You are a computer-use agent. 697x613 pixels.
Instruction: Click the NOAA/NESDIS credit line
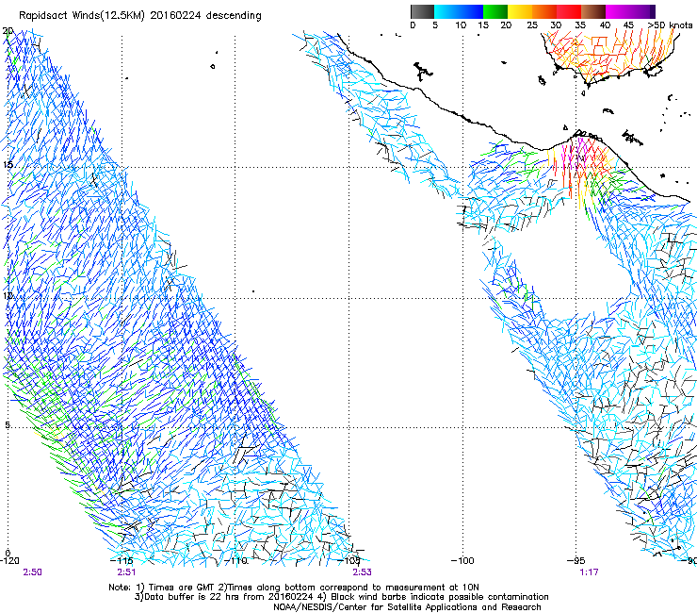pyautogui.click(x=407, y=607)
